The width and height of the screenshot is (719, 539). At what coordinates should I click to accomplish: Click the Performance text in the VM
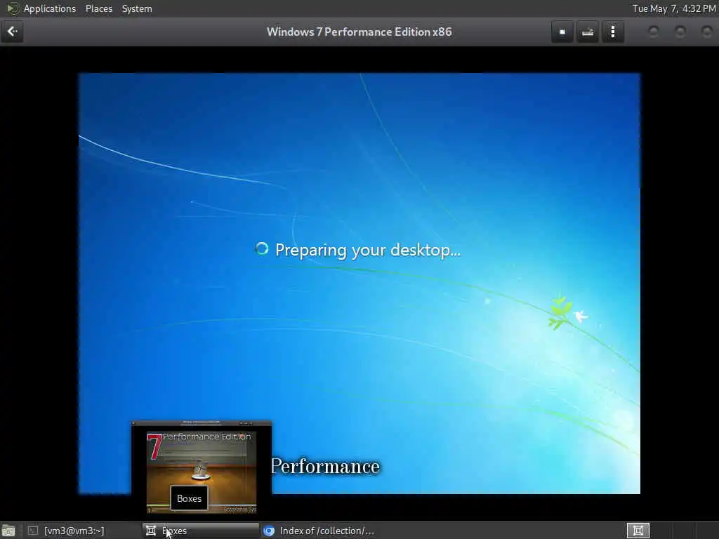pyautogui.click(x=326, y=467)
